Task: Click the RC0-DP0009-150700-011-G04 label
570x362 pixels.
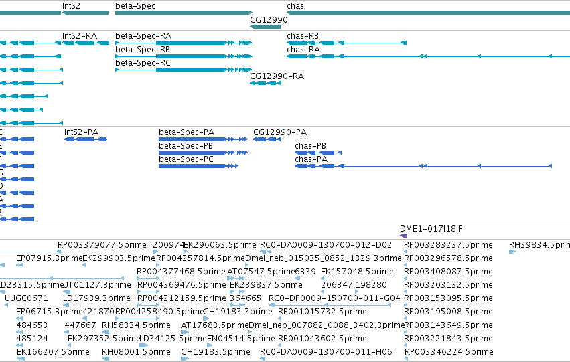Action: [334, 298]
